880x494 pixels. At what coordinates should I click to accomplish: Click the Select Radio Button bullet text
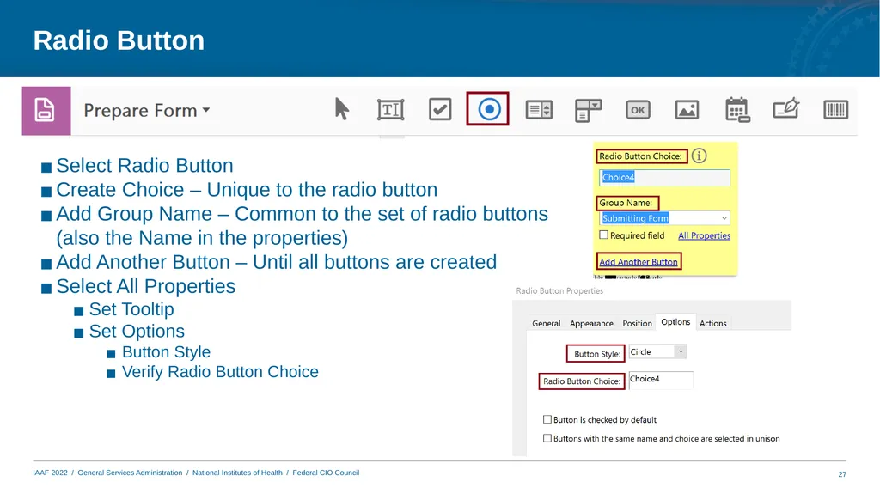point(144,166)
